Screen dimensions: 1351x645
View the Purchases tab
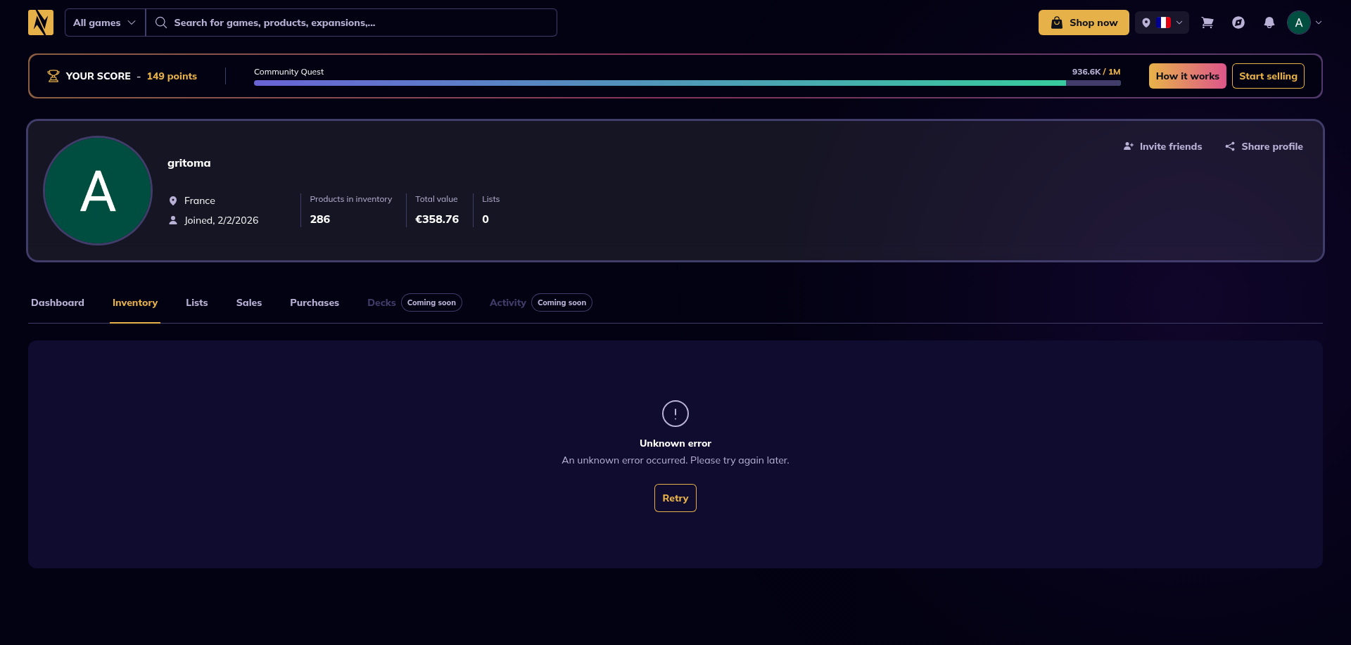[x=315, y=302]
